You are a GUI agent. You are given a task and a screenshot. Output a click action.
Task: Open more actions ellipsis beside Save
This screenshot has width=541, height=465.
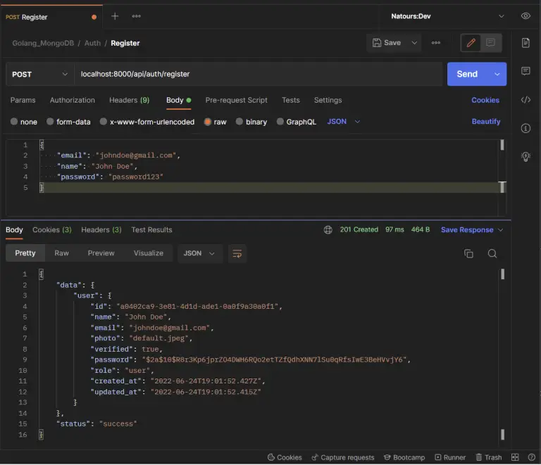click(436, 43)
